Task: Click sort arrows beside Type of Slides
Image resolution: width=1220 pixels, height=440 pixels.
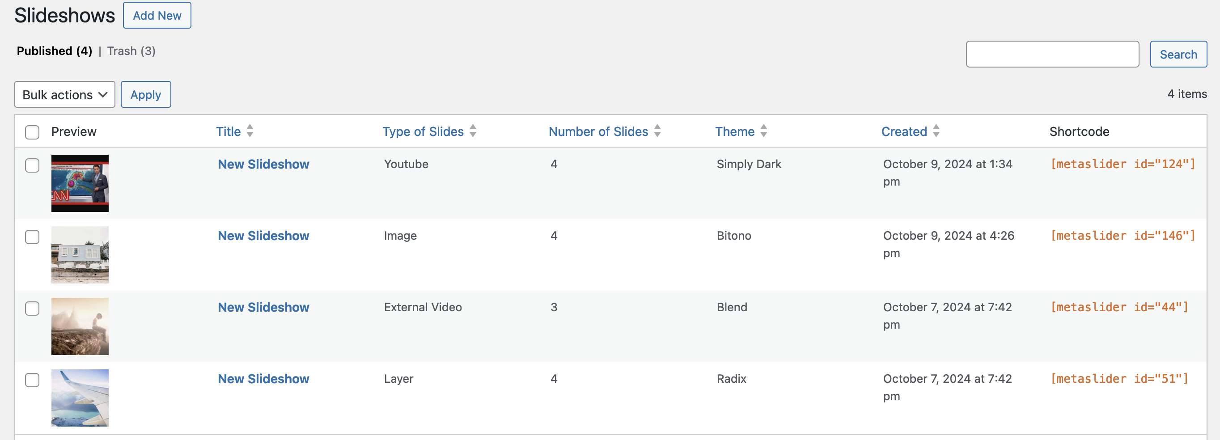Action: pos(473,131)
